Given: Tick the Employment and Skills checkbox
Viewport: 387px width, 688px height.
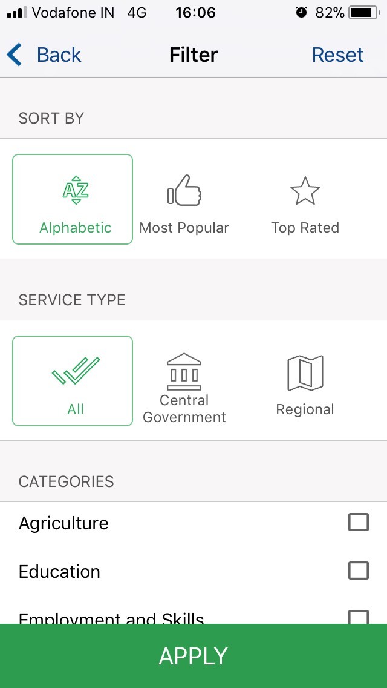Looking at the screenshot, I should [359, 617].
